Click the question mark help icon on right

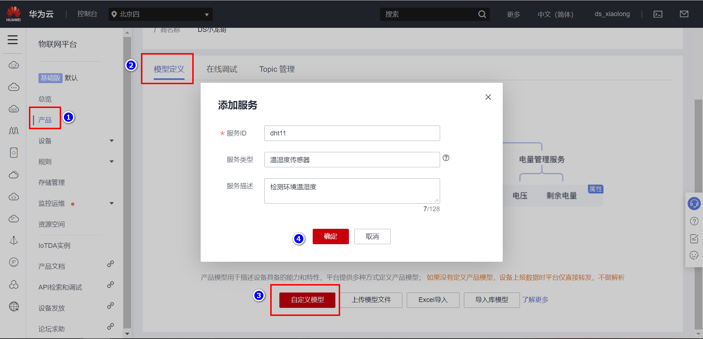(x=694, y=221)
